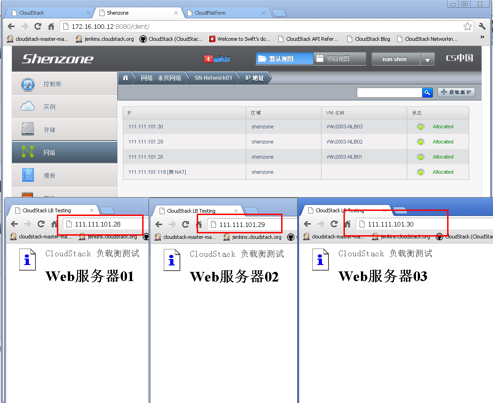Click the IP search text field
This screenshot has width=493, height=403.
tap(389, 93)
